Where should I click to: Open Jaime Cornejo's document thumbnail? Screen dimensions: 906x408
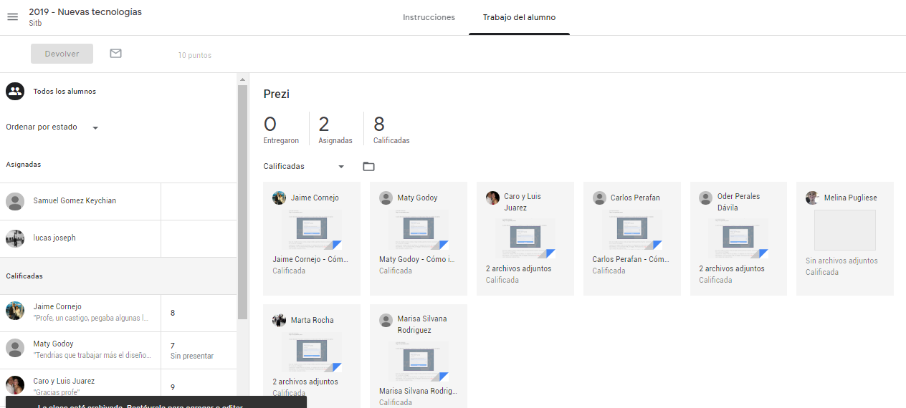click(312, 231)
